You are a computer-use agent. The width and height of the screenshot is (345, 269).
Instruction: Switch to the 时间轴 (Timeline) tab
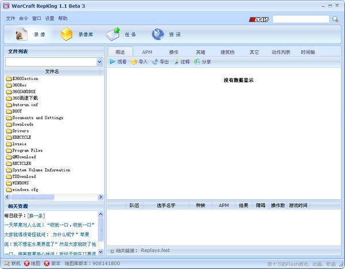(x=307, y=52)
